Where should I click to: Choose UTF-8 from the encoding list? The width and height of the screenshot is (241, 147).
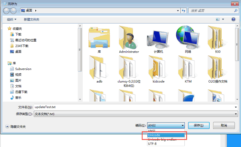[166, 144]
